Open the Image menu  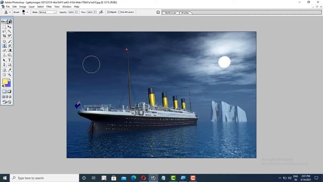[x=23, y=7]
